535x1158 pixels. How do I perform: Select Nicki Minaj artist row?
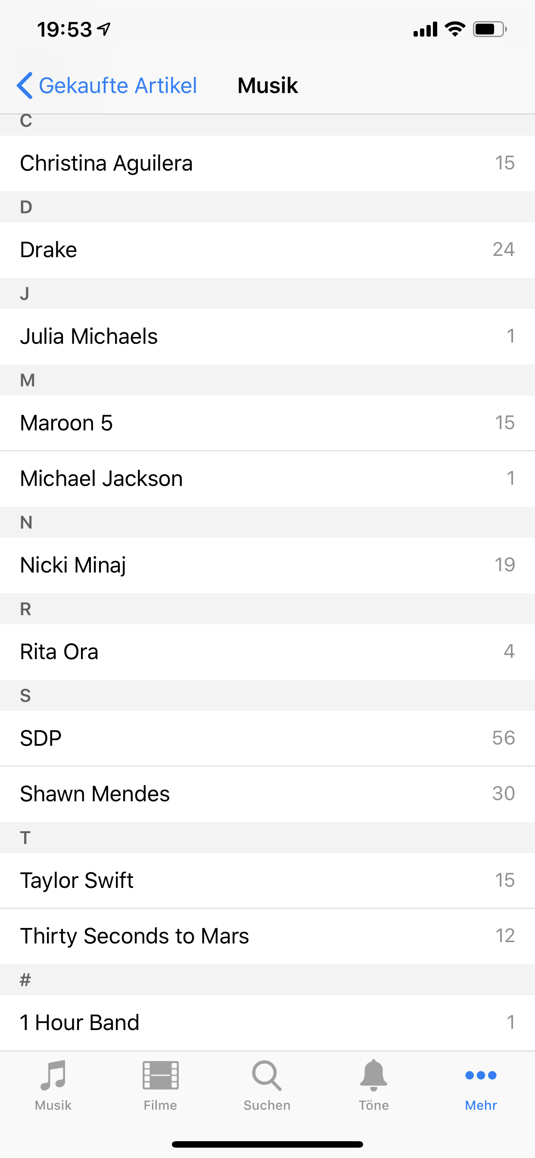[x=267, y=565]
